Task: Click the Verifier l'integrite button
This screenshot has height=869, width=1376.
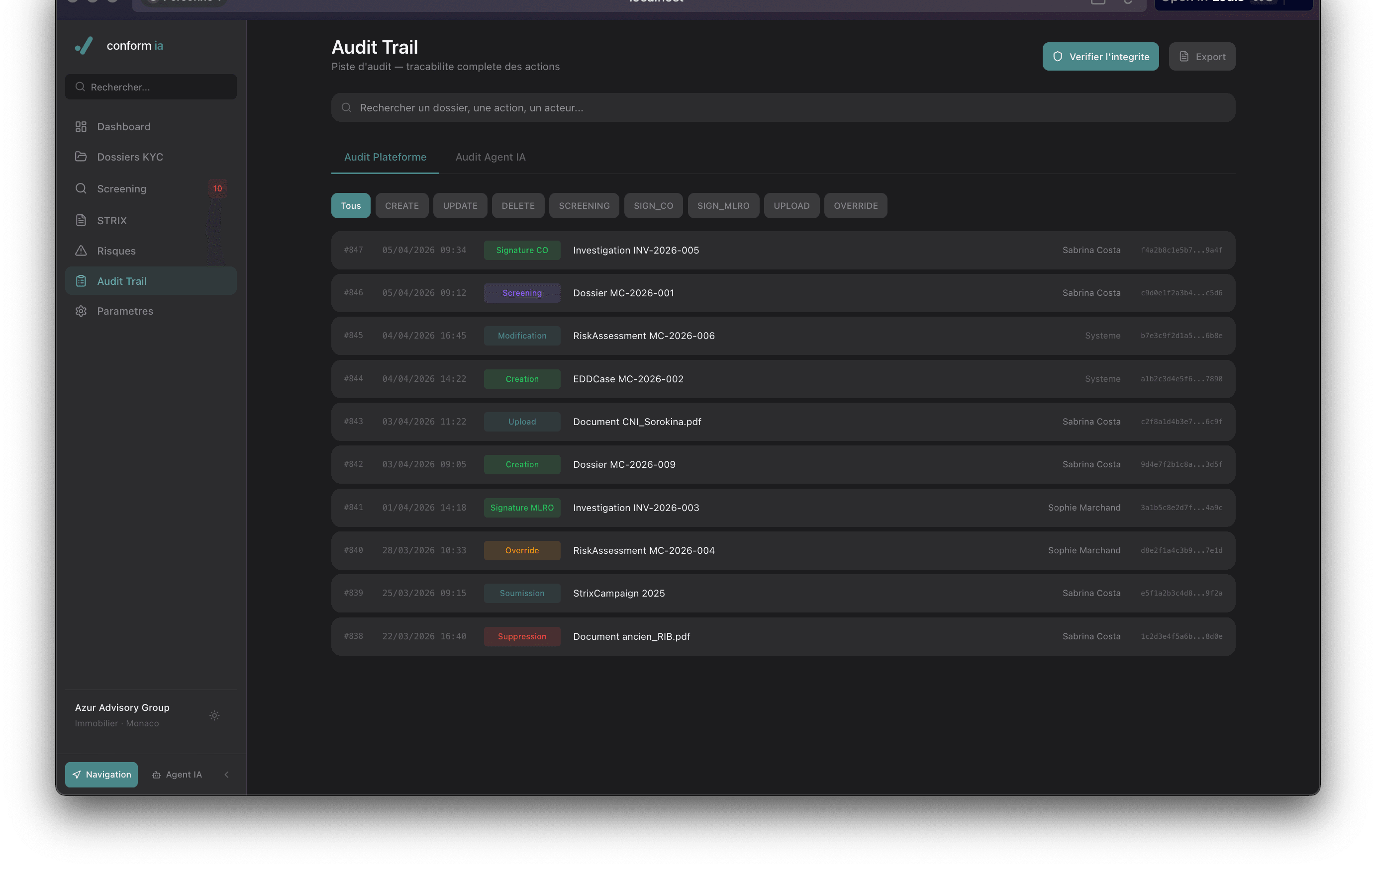Action: (1100, 56)
